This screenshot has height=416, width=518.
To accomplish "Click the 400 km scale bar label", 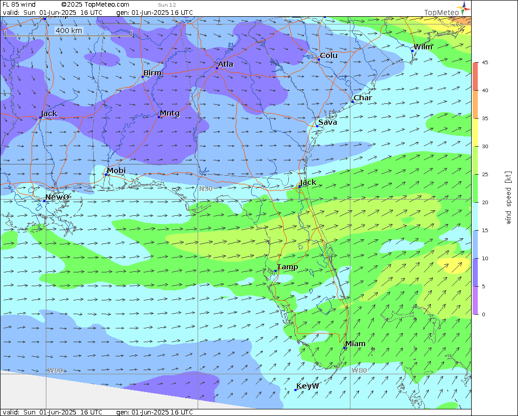I will (69, 31).
